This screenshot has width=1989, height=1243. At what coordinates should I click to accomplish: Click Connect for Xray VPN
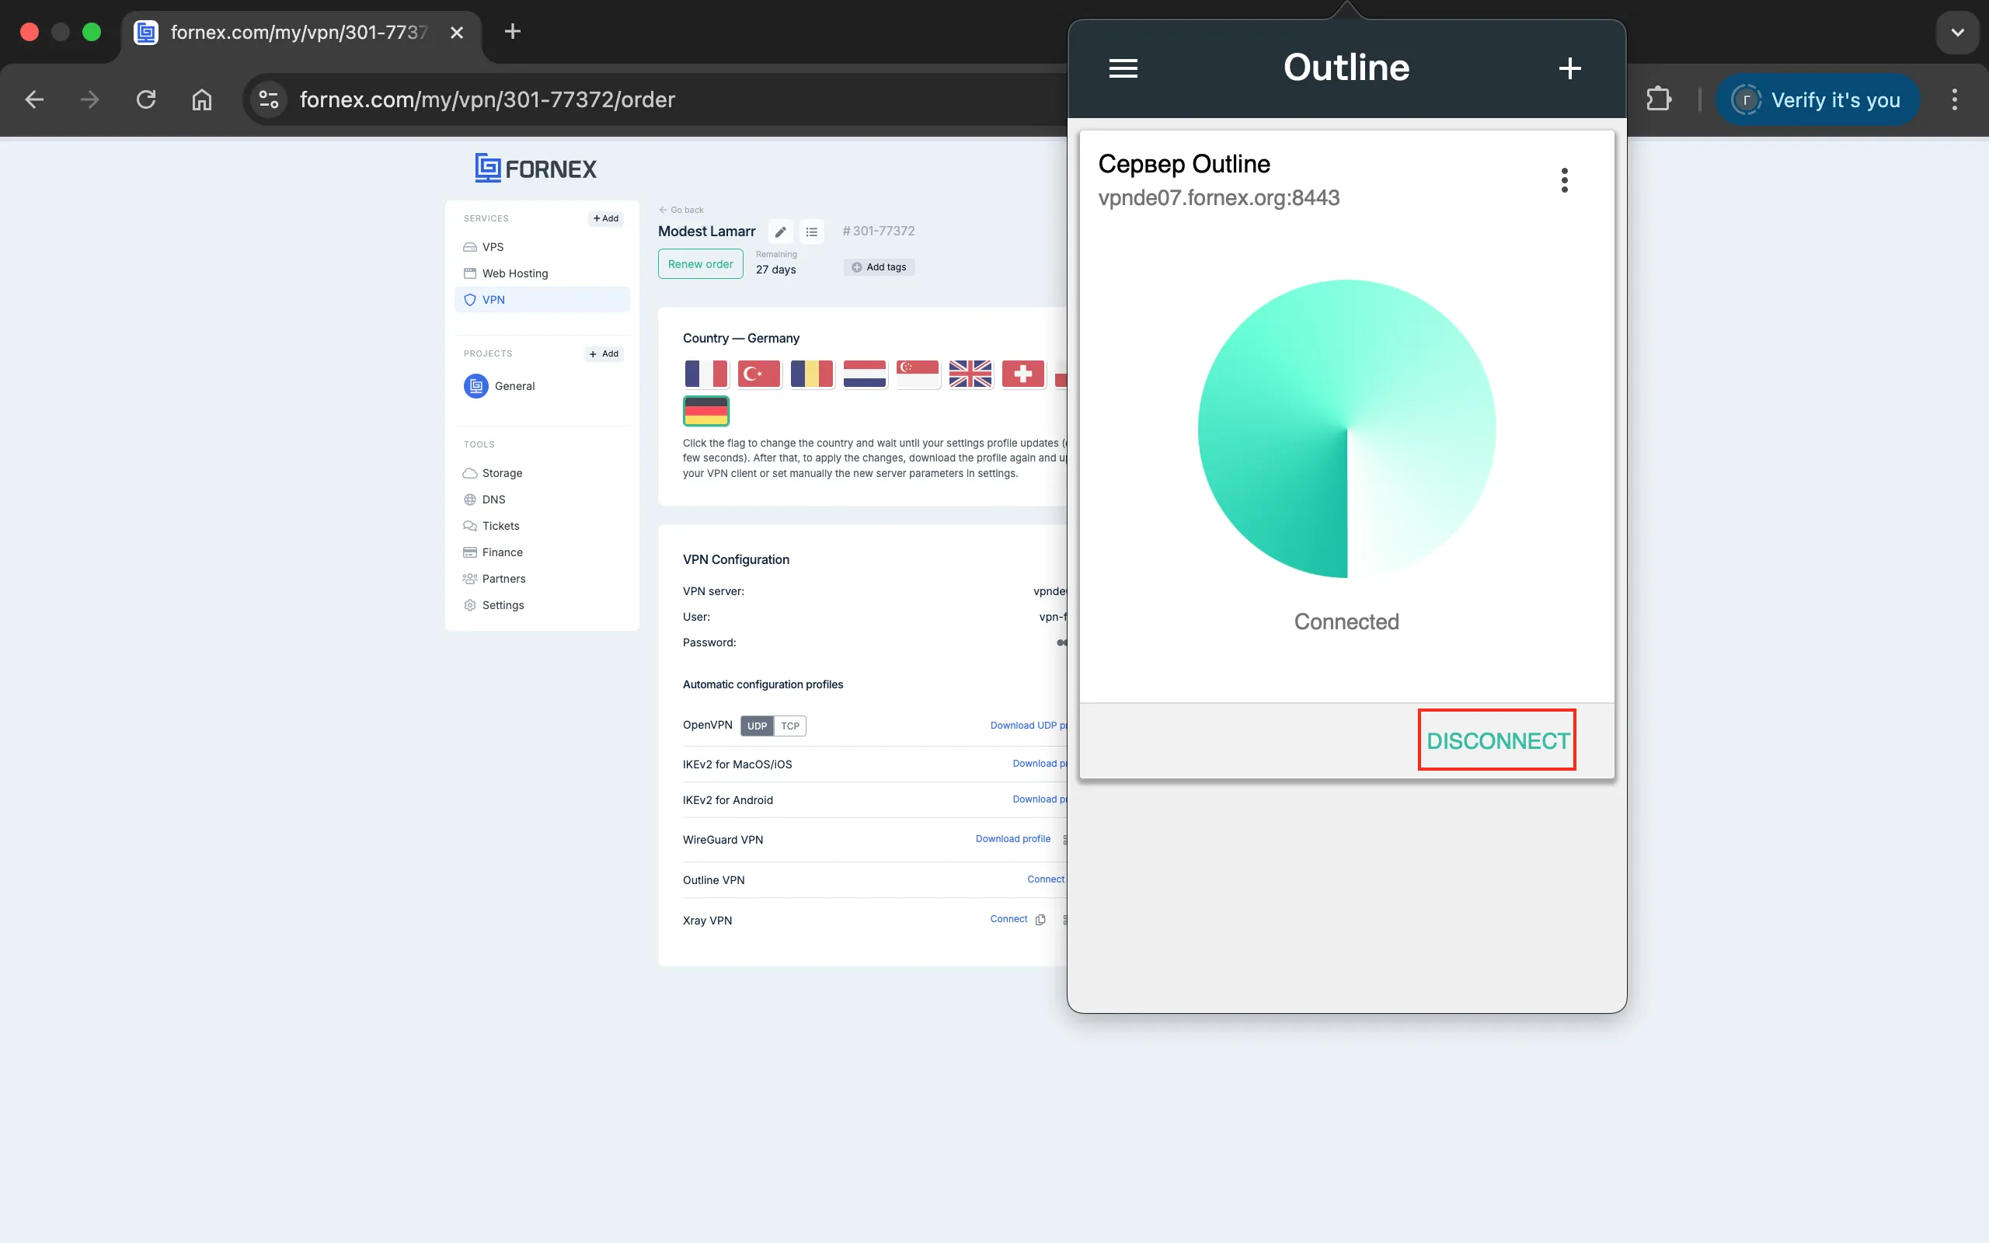click(1008, 919)
